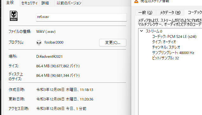Click the ディスク上のサイズ label
The image size is (202, 115).
(16, 76)
